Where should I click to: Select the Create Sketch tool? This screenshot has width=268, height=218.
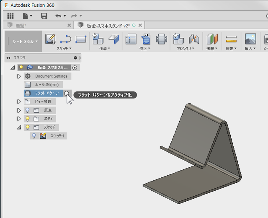50,39
